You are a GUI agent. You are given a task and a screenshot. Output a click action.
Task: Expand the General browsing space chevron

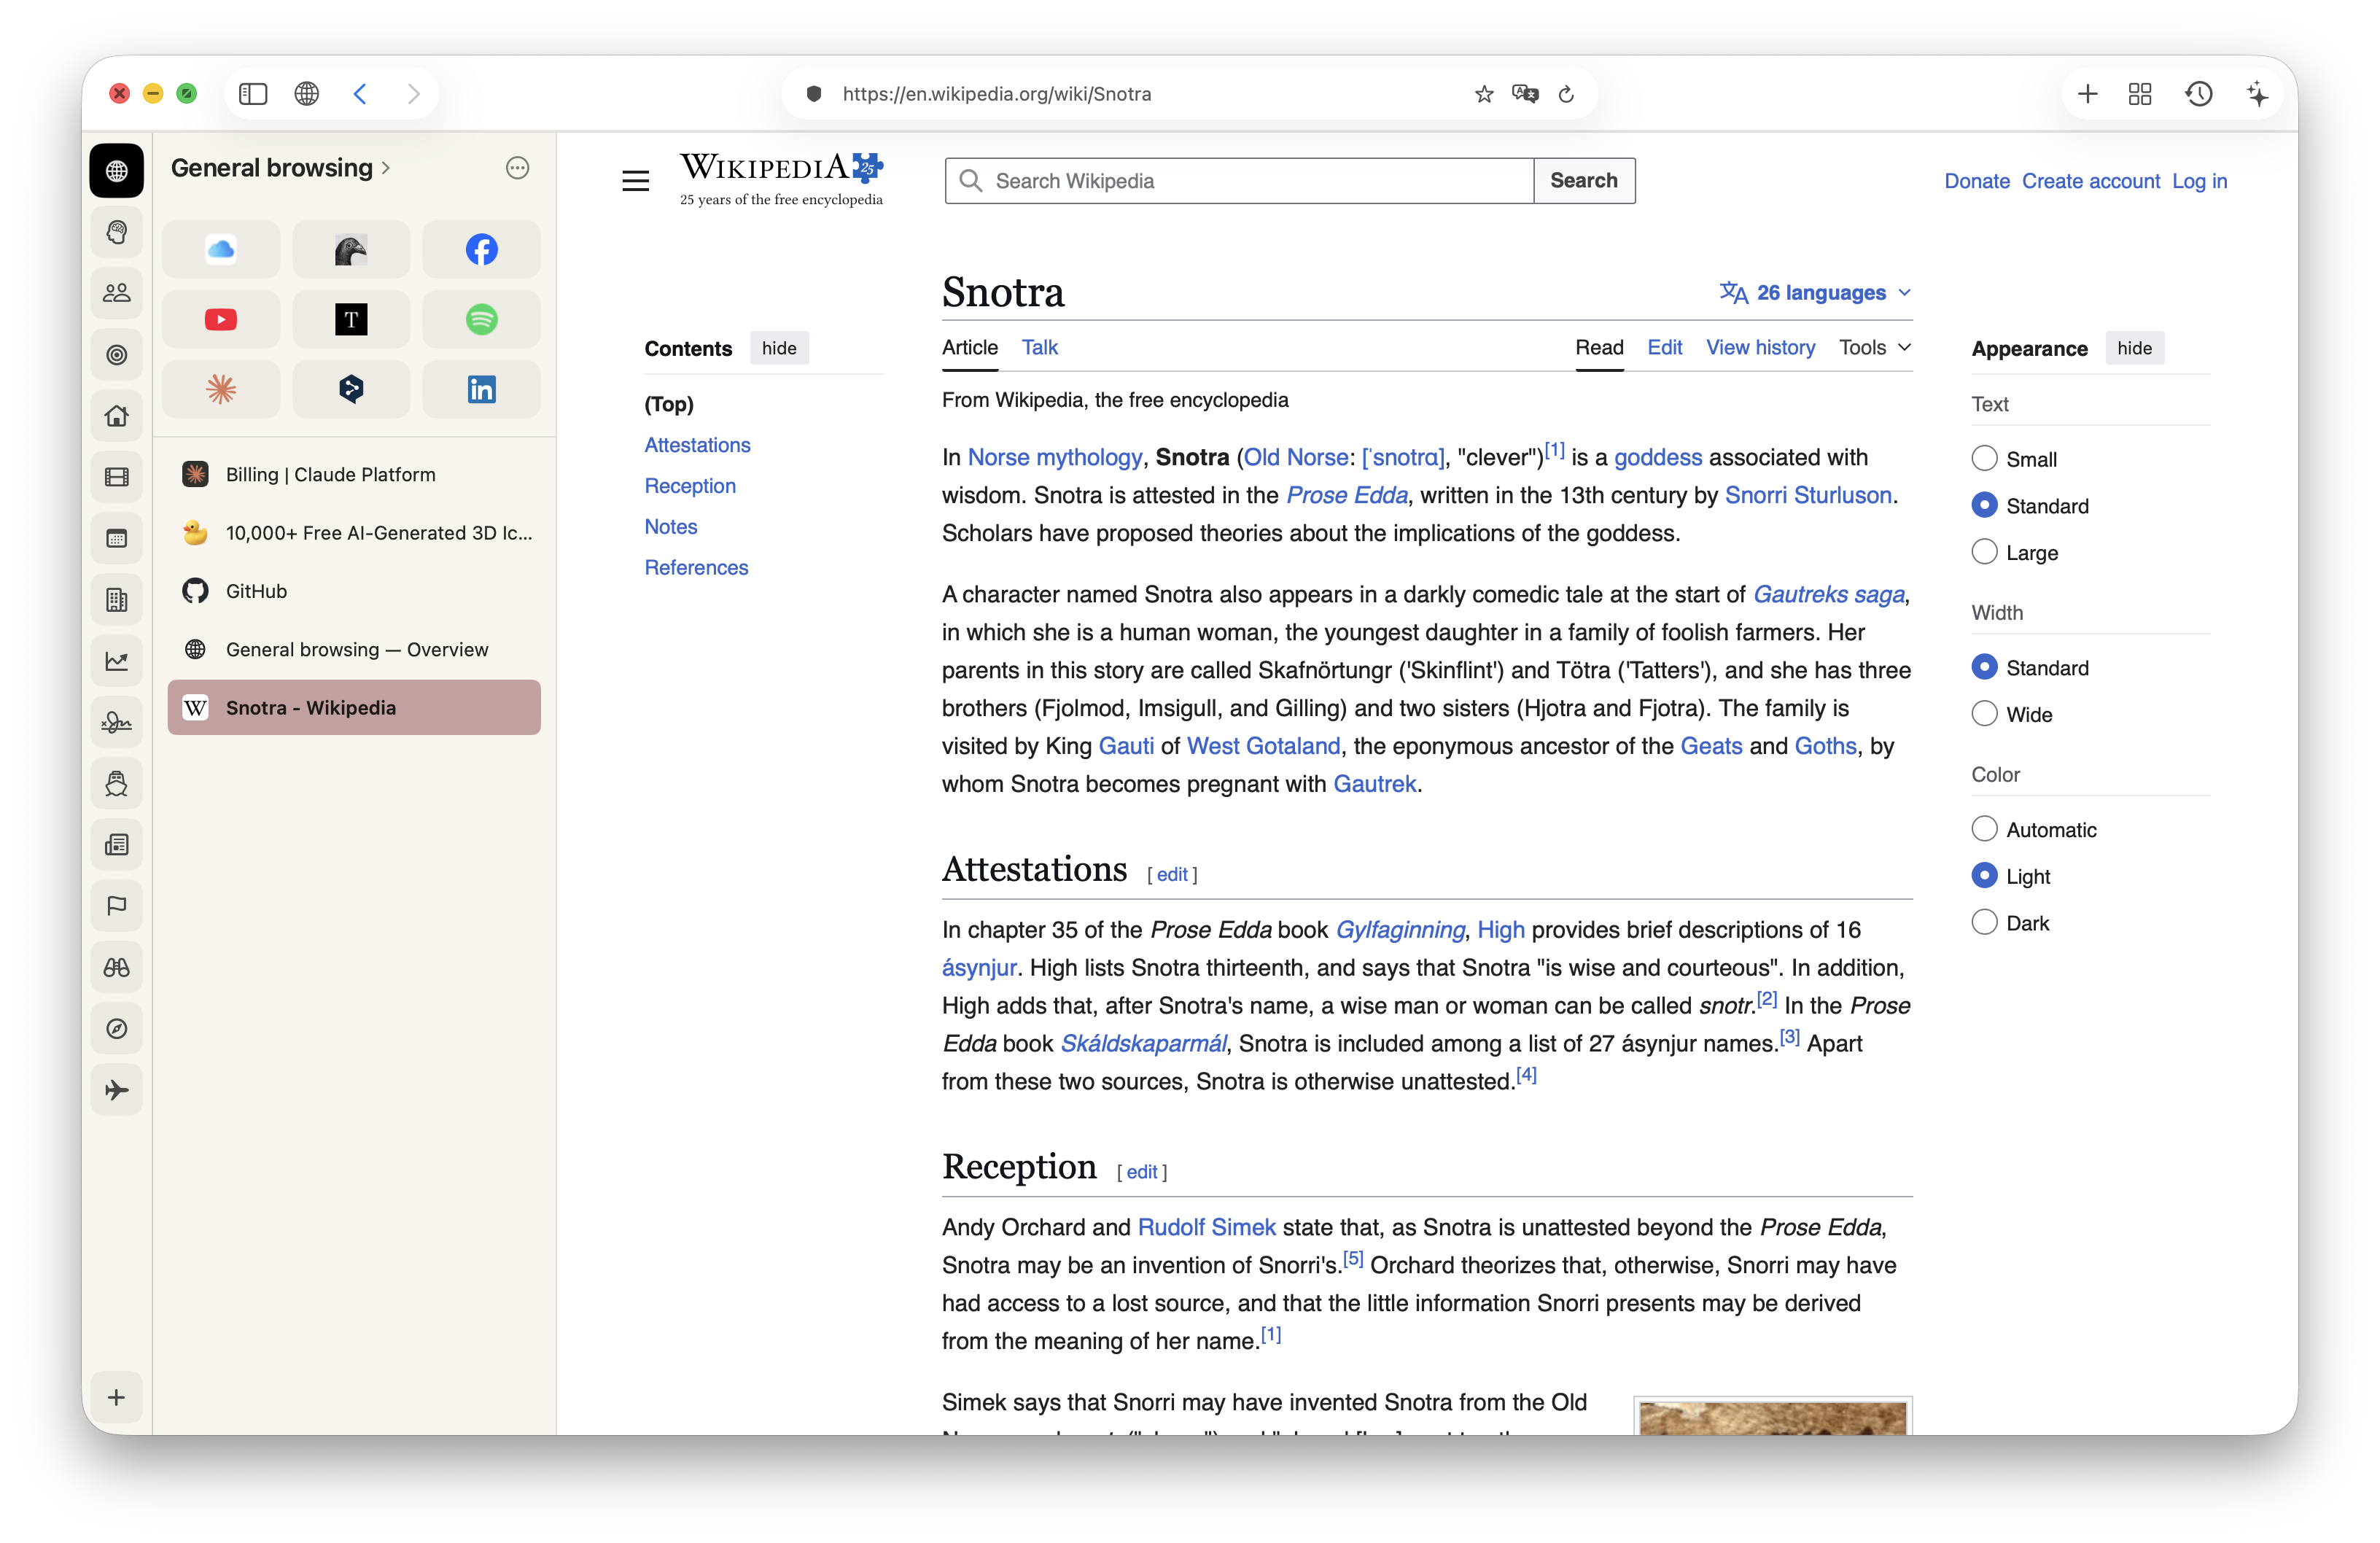386,168
